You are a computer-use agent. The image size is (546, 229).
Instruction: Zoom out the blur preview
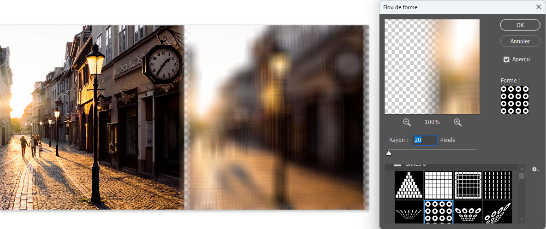tap(407, 122)
